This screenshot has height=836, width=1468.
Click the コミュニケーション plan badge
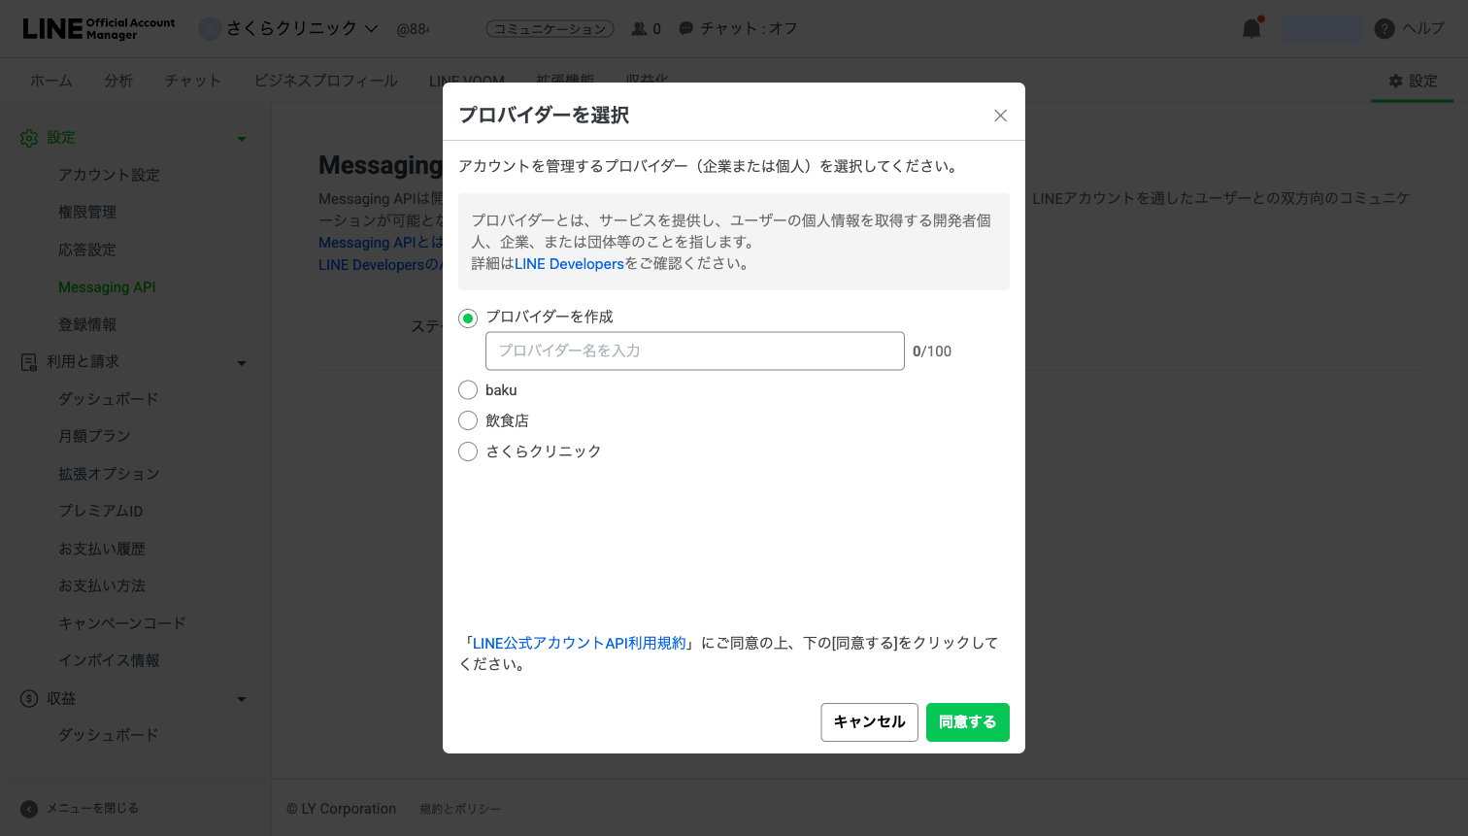coord(550,29)
